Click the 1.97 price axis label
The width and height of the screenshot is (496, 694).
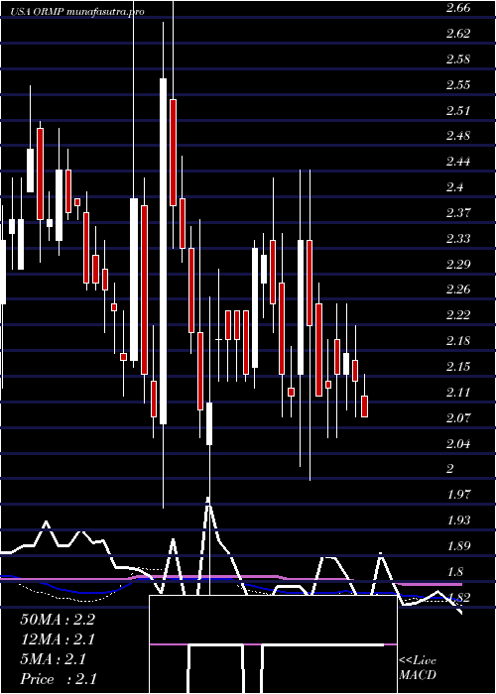coord(458,495)
